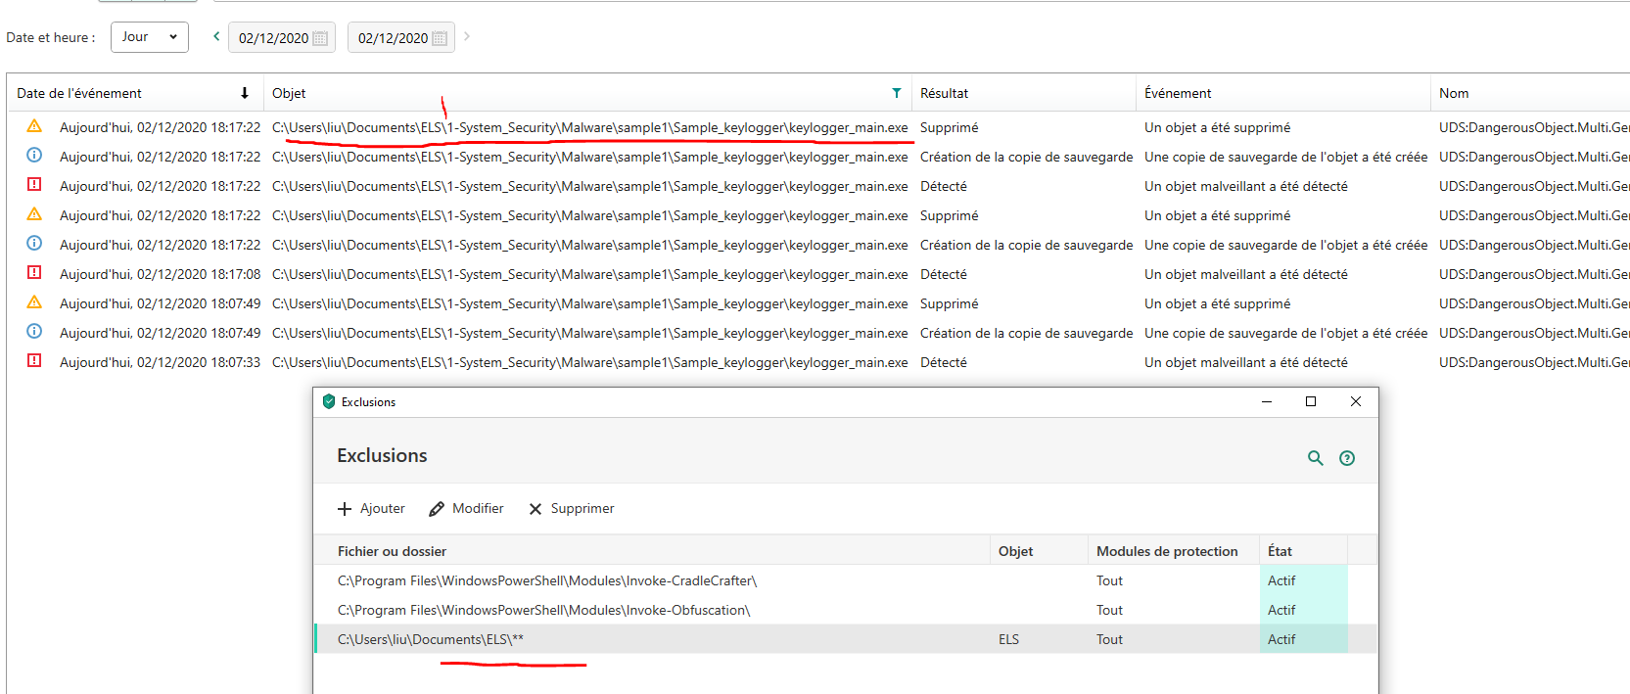Open the Jour period dropdown

149,37
